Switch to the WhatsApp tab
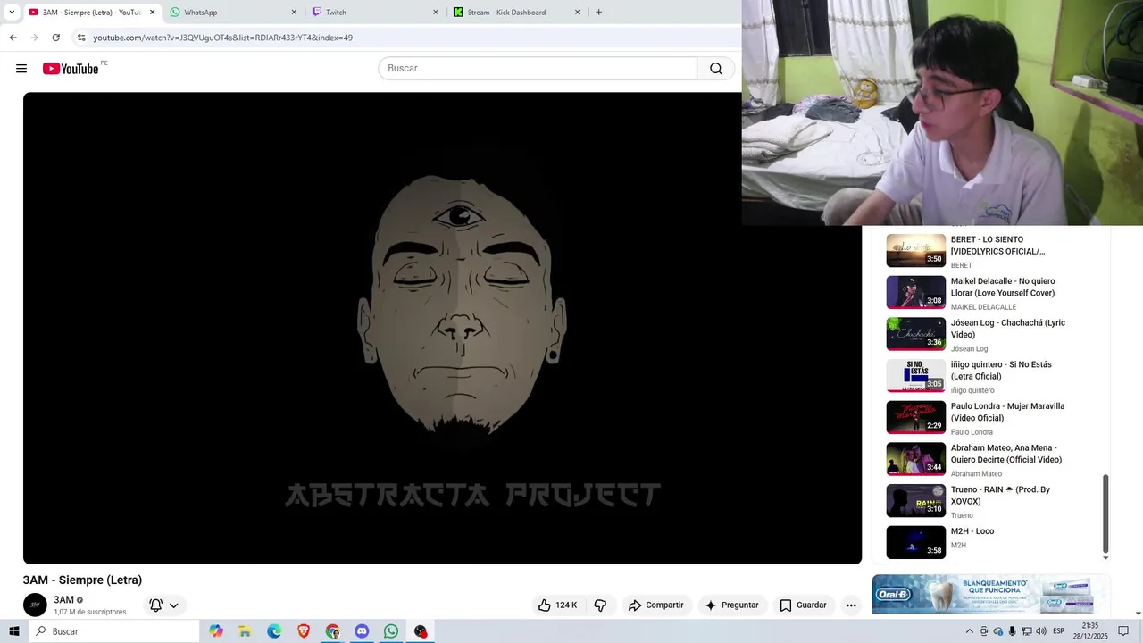Screen dimensions: 1143x643 235,12
